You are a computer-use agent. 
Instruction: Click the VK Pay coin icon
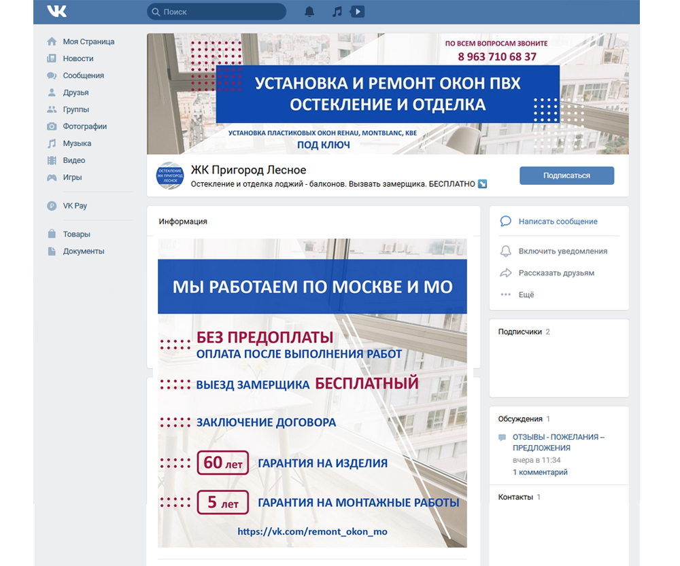(x=52, y=206)
